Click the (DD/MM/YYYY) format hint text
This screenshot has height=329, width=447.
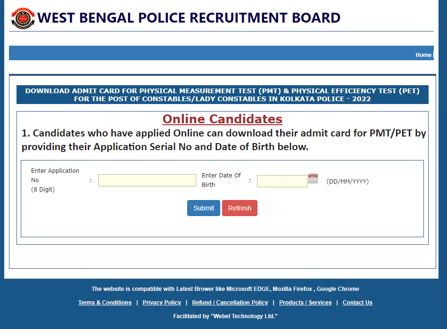pyautogui.click(x=348, y=181)
